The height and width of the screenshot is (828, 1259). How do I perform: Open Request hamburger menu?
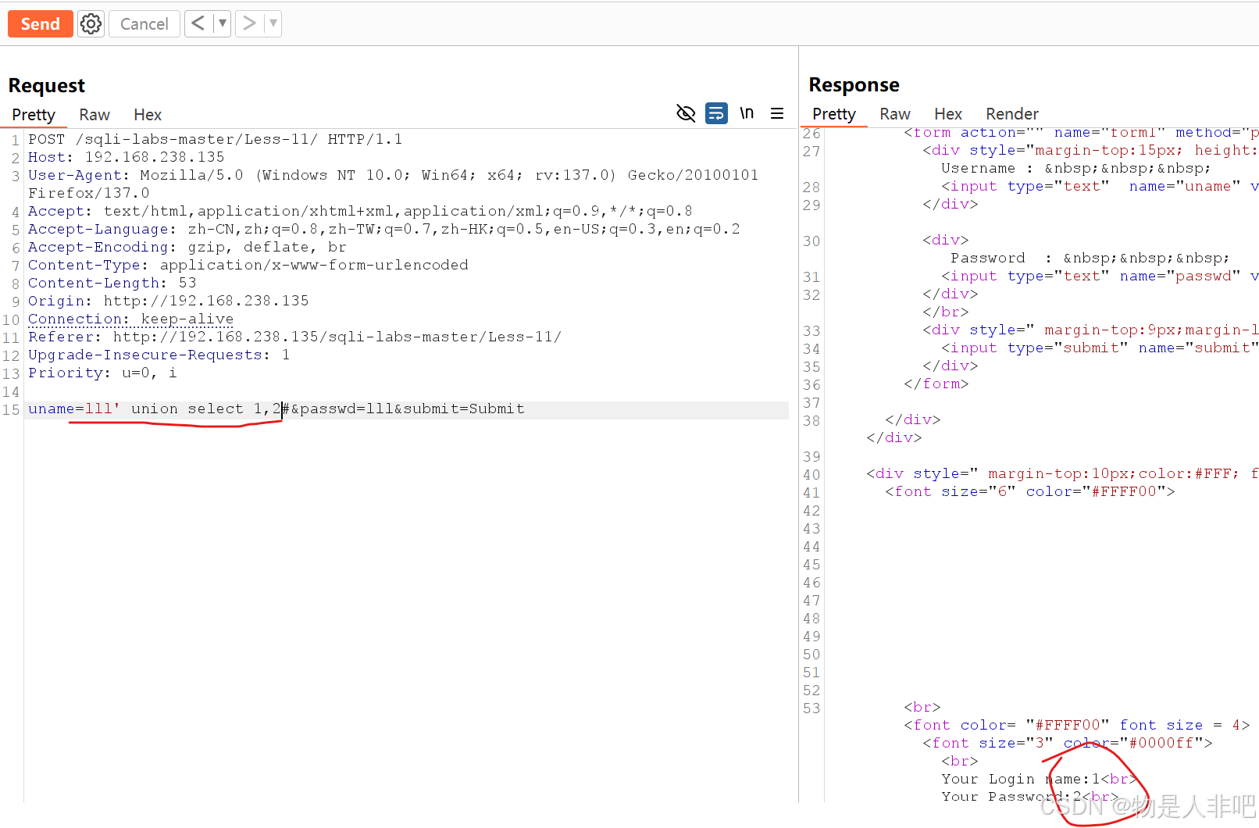coord(777,113)
